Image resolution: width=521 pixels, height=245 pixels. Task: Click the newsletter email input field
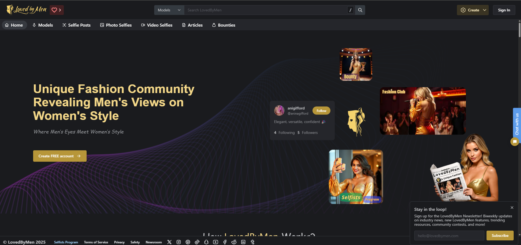point(449,236)
